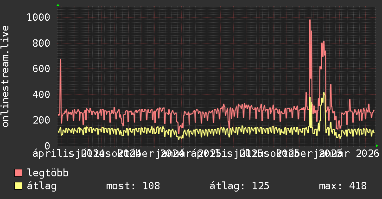Click the 'most: 108' value
382x199 pixels.
point(133,186)
